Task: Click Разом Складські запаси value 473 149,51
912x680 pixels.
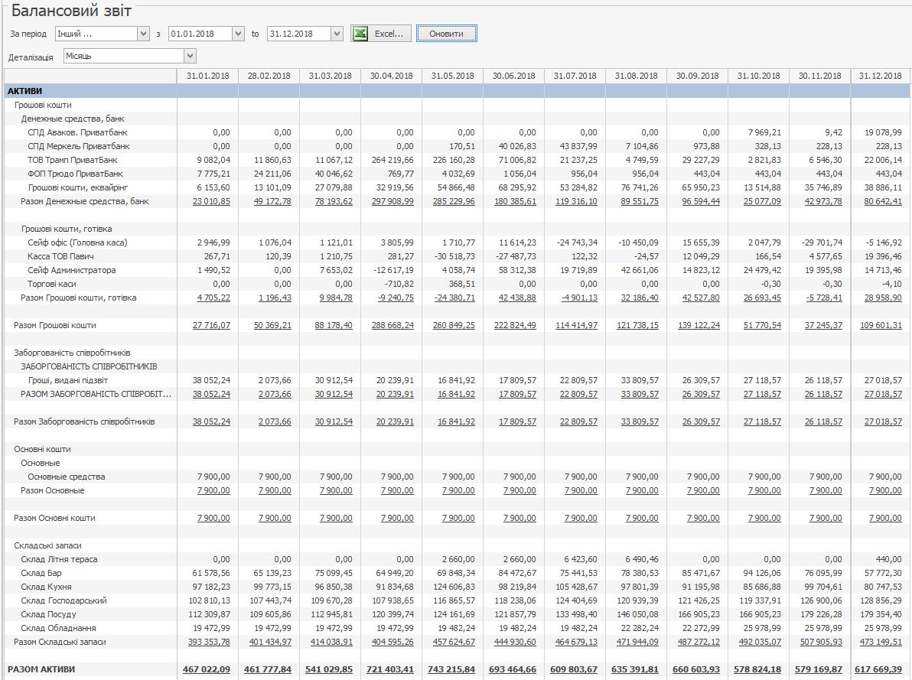Action: click(x=880, y=642)
